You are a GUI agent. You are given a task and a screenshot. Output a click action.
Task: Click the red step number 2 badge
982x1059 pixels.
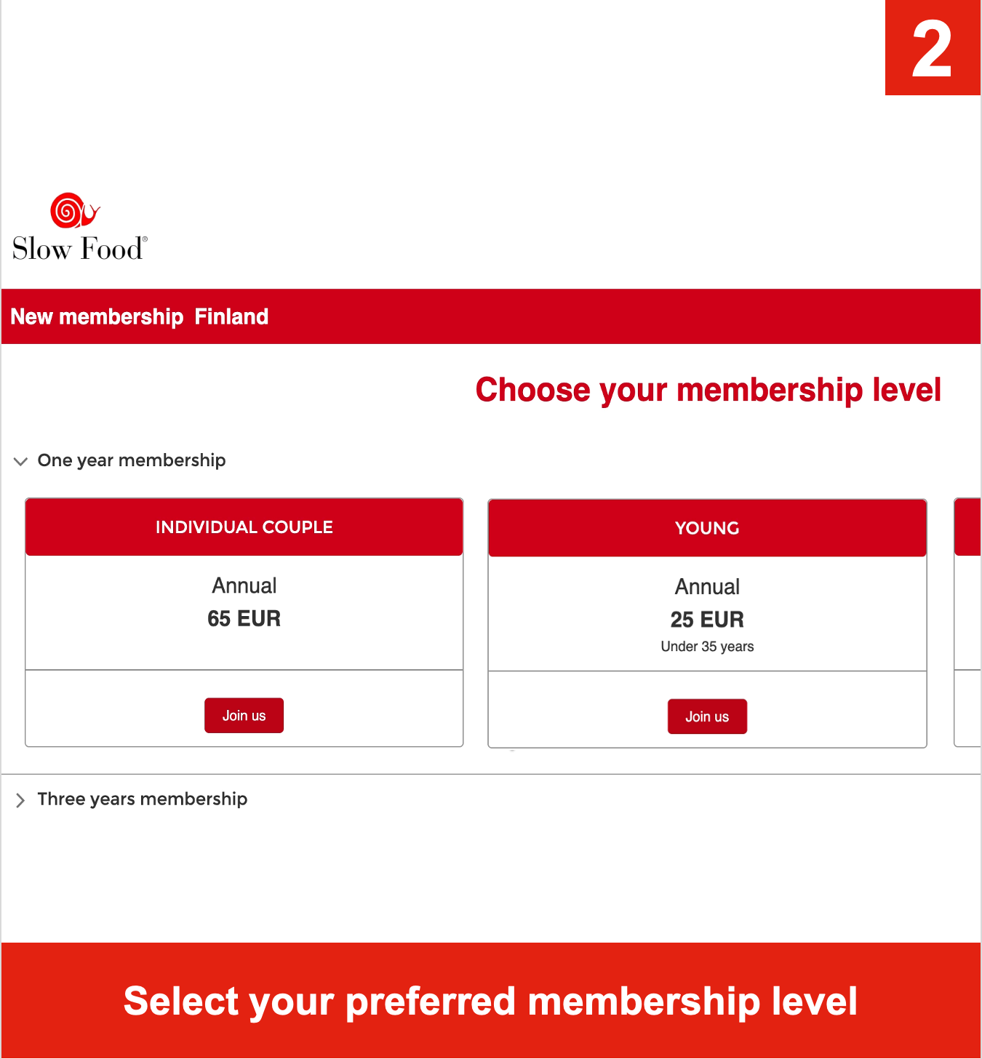tap(933, 48)
